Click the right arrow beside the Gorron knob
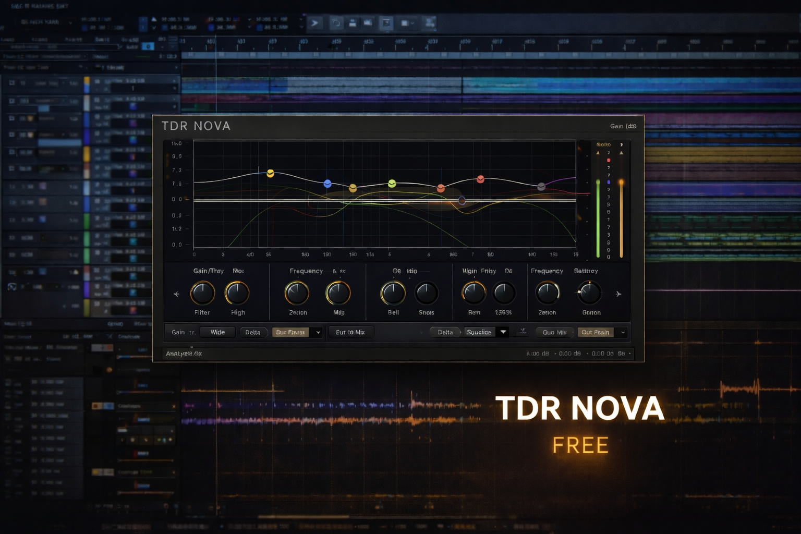This screenshot has width=801, height=534. [618, 294]
